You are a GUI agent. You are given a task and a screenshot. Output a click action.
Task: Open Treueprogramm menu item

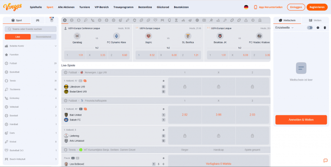coord(124,7)
